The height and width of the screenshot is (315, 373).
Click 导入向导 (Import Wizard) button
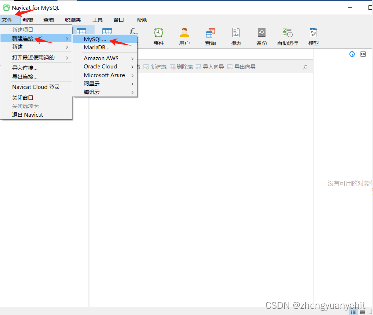tap(210, 67)
